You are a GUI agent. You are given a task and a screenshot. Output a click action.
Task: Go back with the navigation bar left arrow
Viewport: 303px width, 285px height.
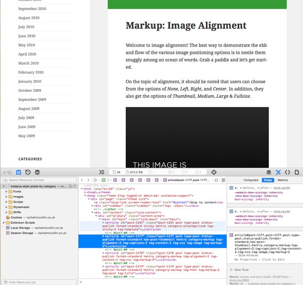(x=82, y=180)
